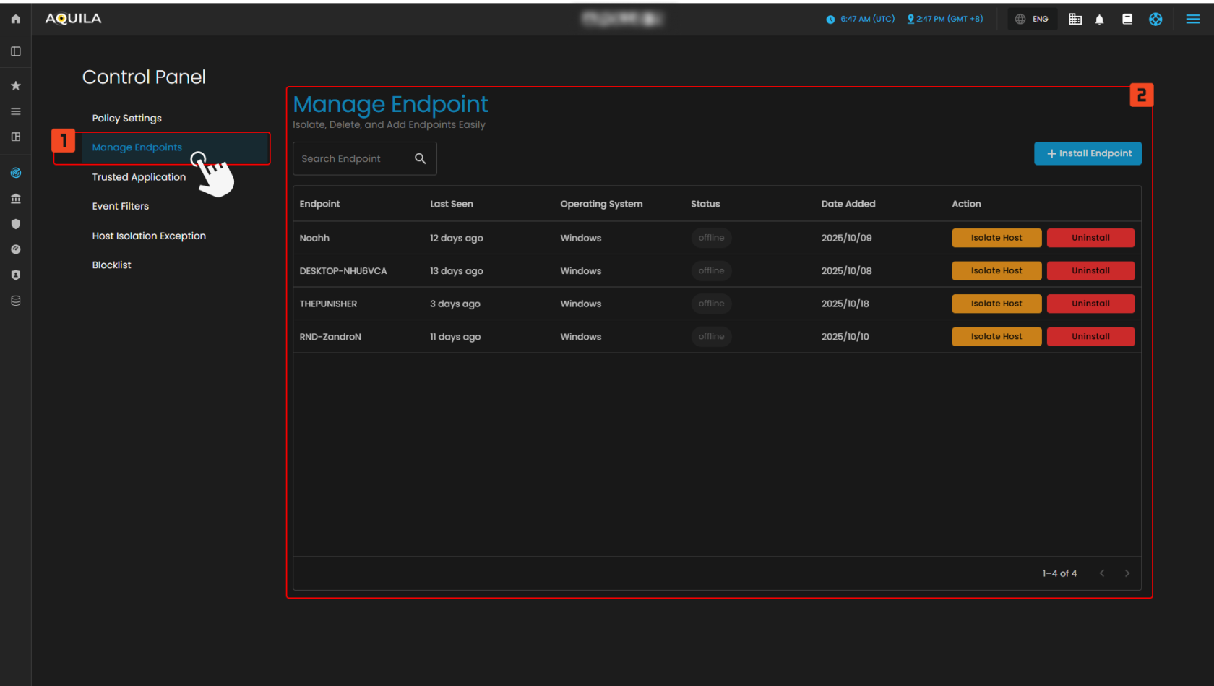1214x686 pixels.
Task: Click the Search Endpoint input field
Action: click(x=354, y=159)
